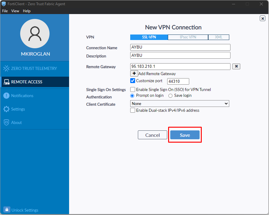Click plus icon to add remote gateway
Image resolution: width=269 pixels, height=215 pixels.
click(x=134, y=74)
